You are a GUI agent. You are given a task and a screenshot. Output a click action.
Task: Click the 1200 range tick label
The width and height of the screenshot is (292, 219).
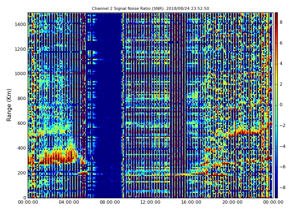[20, 49]
